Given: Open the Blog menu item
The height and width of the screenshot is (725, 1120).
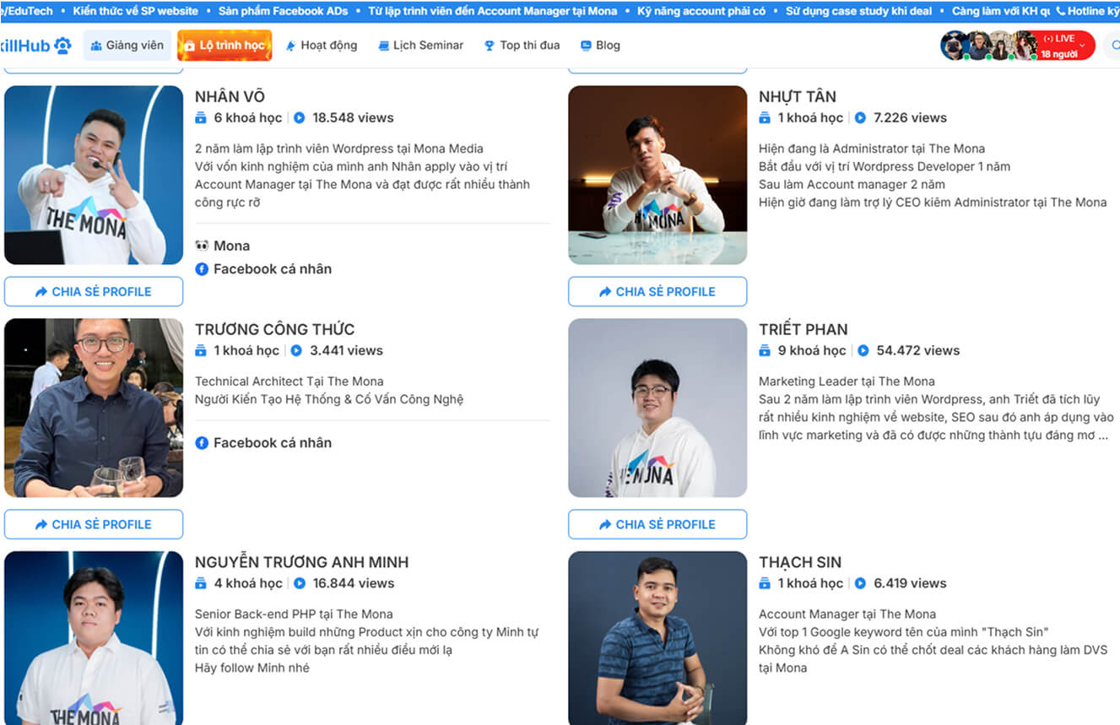Looking at the screenshot, I should tap(600, 46).
